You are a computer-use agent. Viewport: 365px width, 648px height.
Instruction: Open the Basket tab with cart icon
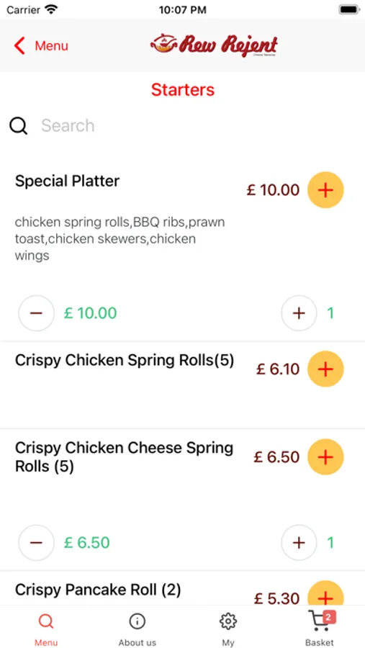tap(319, 628)
